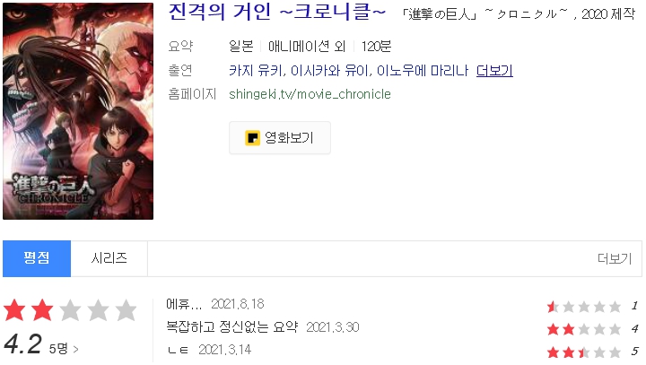Image resolution: width=646 pixels, height=365 pixels.
Task: Open the 영화보기 watch movie button
Action: point(280,138)
